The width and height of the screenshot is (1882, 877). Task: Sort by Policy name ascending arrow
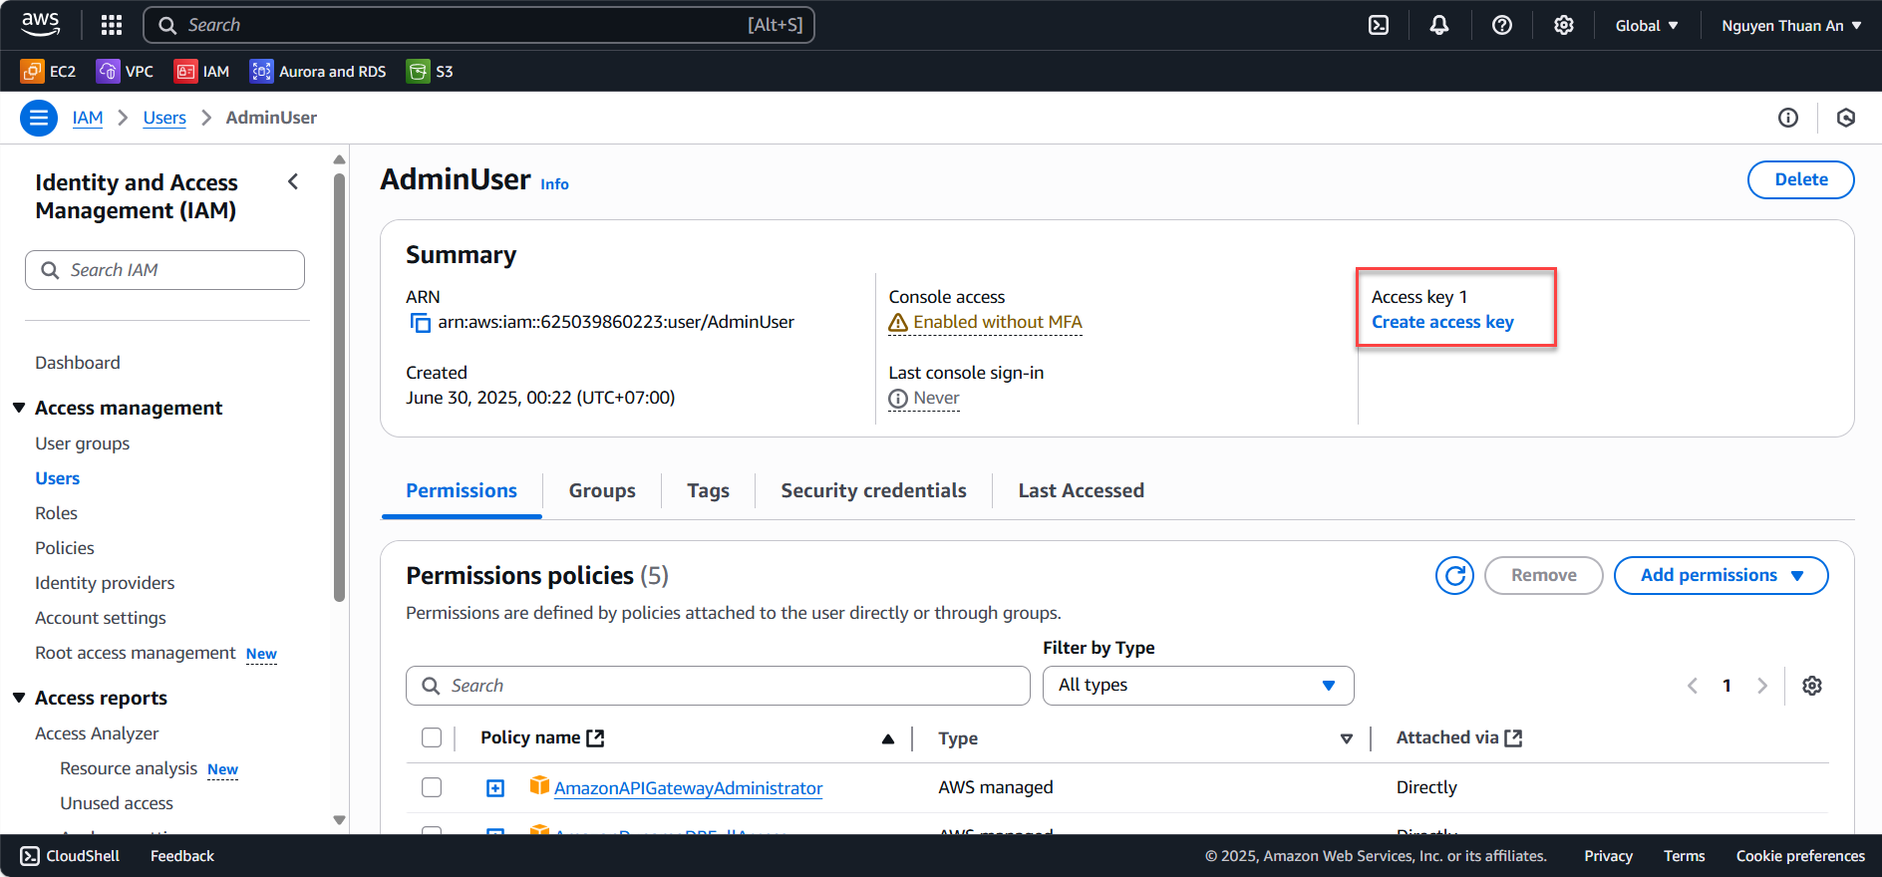coord(888,738)
